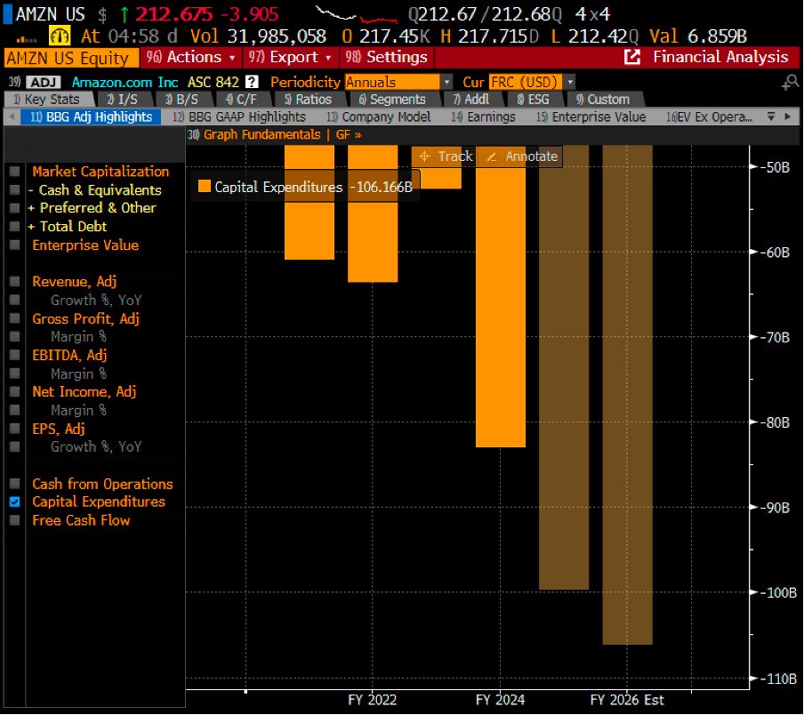Uncheck the Capital Expenditures checkbox
The image size is (804, 715).
tap(15, 502)
